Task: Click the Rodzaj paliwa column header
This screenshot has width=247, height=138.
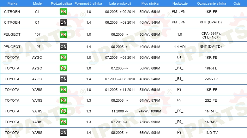Action: [61, 3]
